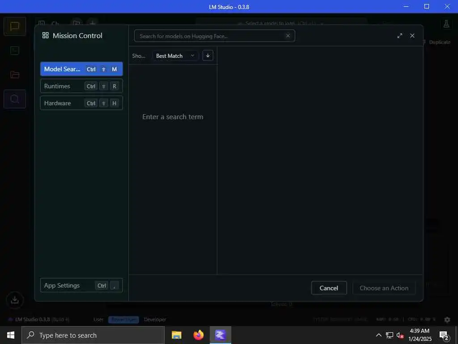The width and height of the screenshot is (458, 344).
Task: Select the Power User mode
Action: [x=123, y=319]
